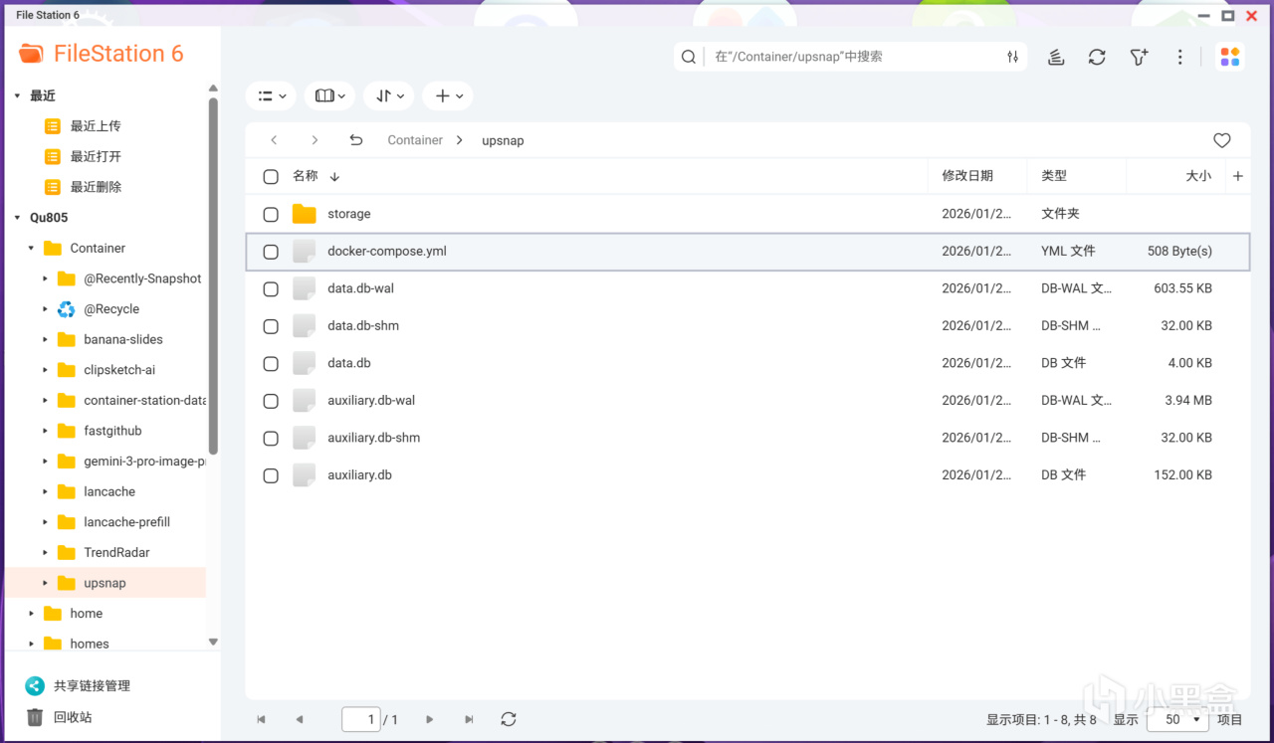Sort by the 名称 column header
The width and height of the screenshot is (1274, 743).
(x=306, y=176)
